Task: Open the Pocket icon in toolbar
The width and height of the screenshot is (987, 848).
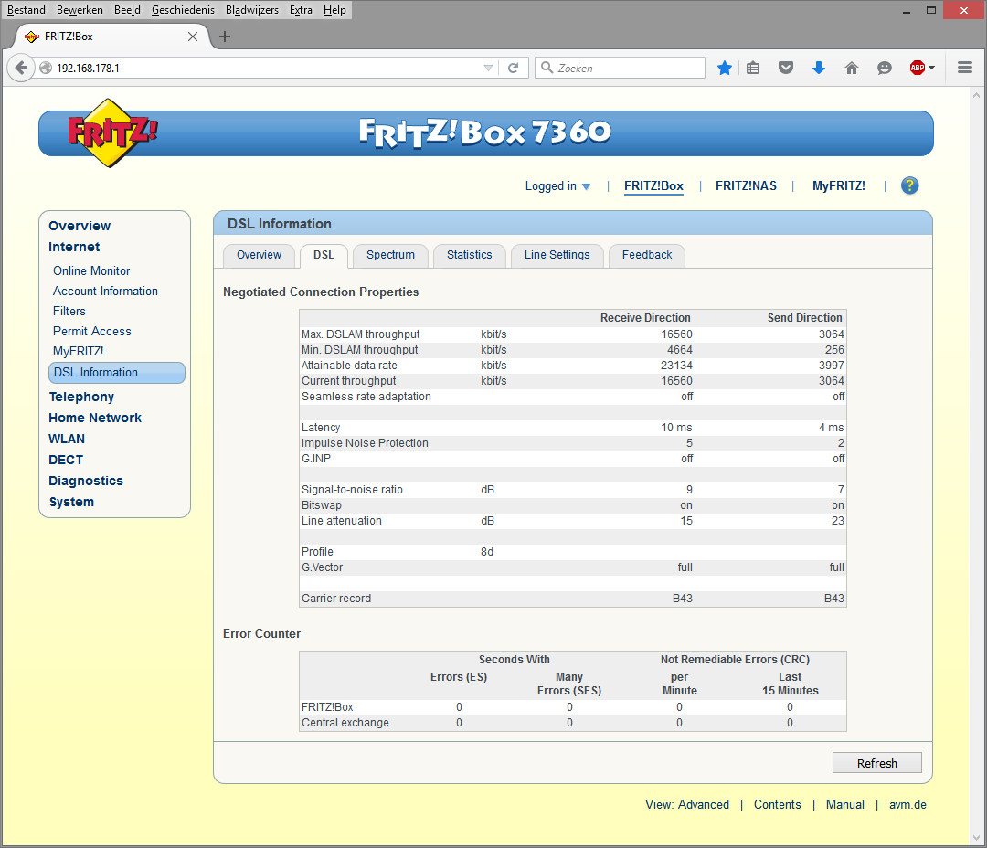Action: 785,68
